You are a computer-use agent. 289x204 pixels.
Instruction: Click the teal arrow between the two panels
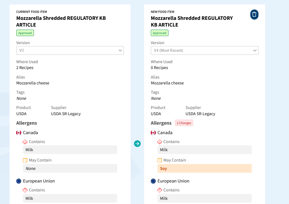pos(137,144)
